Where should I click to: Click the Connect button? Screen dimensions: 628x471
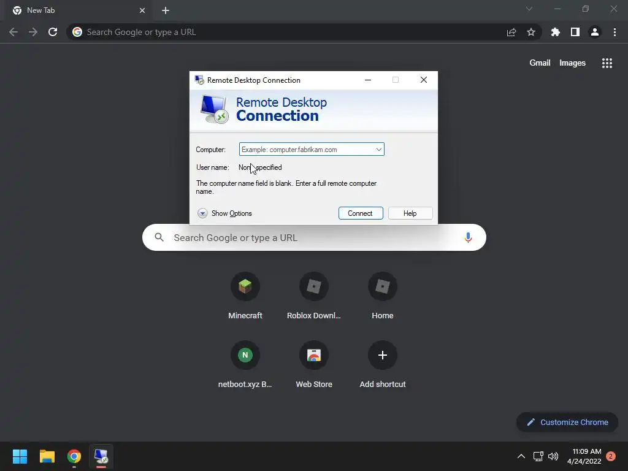[x=361, y=213]
